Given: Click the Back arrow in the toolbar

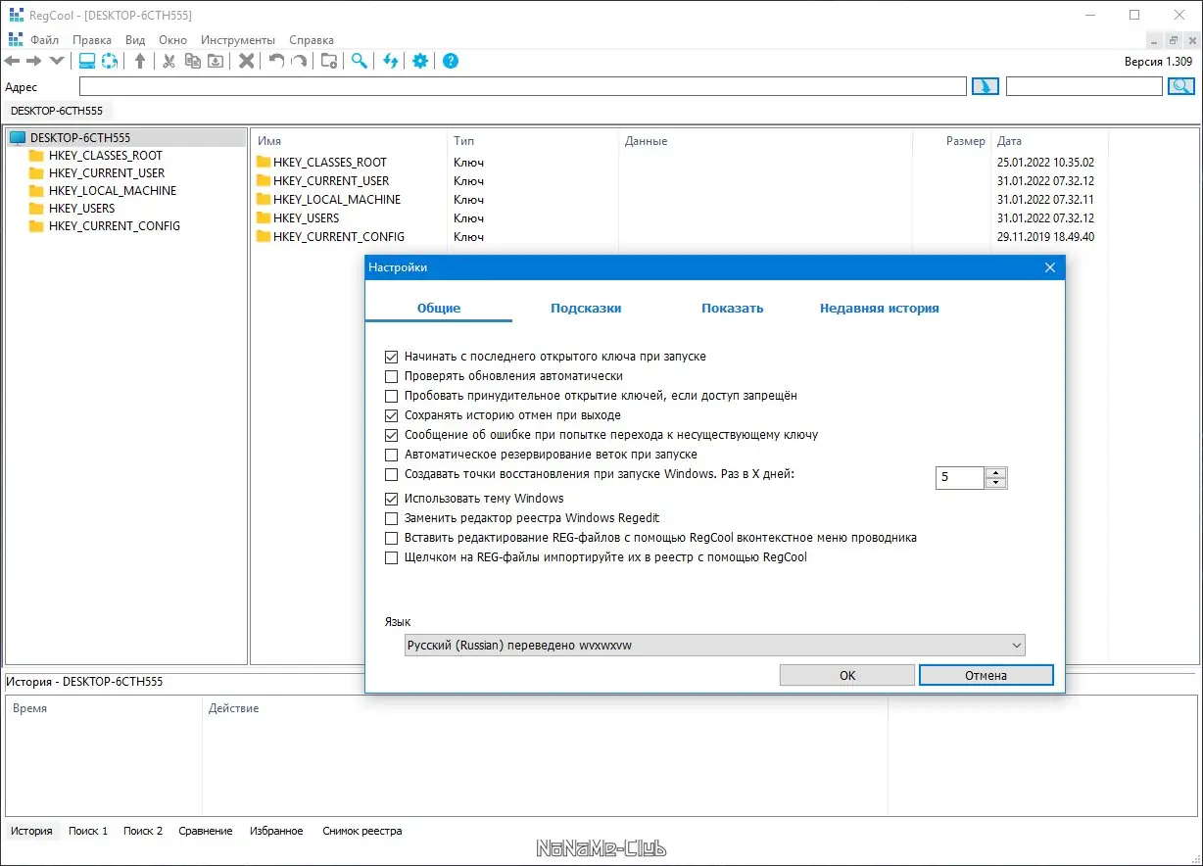Looking at the screenshot, I should pos(13,61).
